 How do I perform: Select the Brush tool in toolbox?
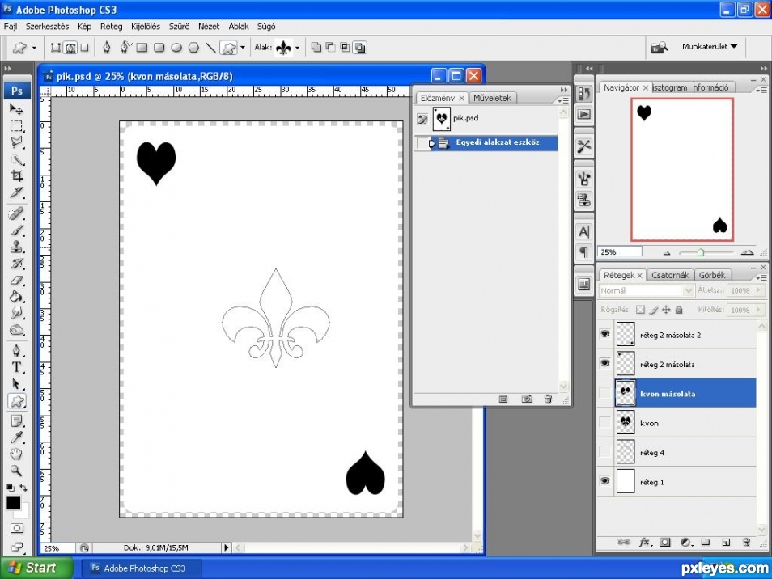16,230
